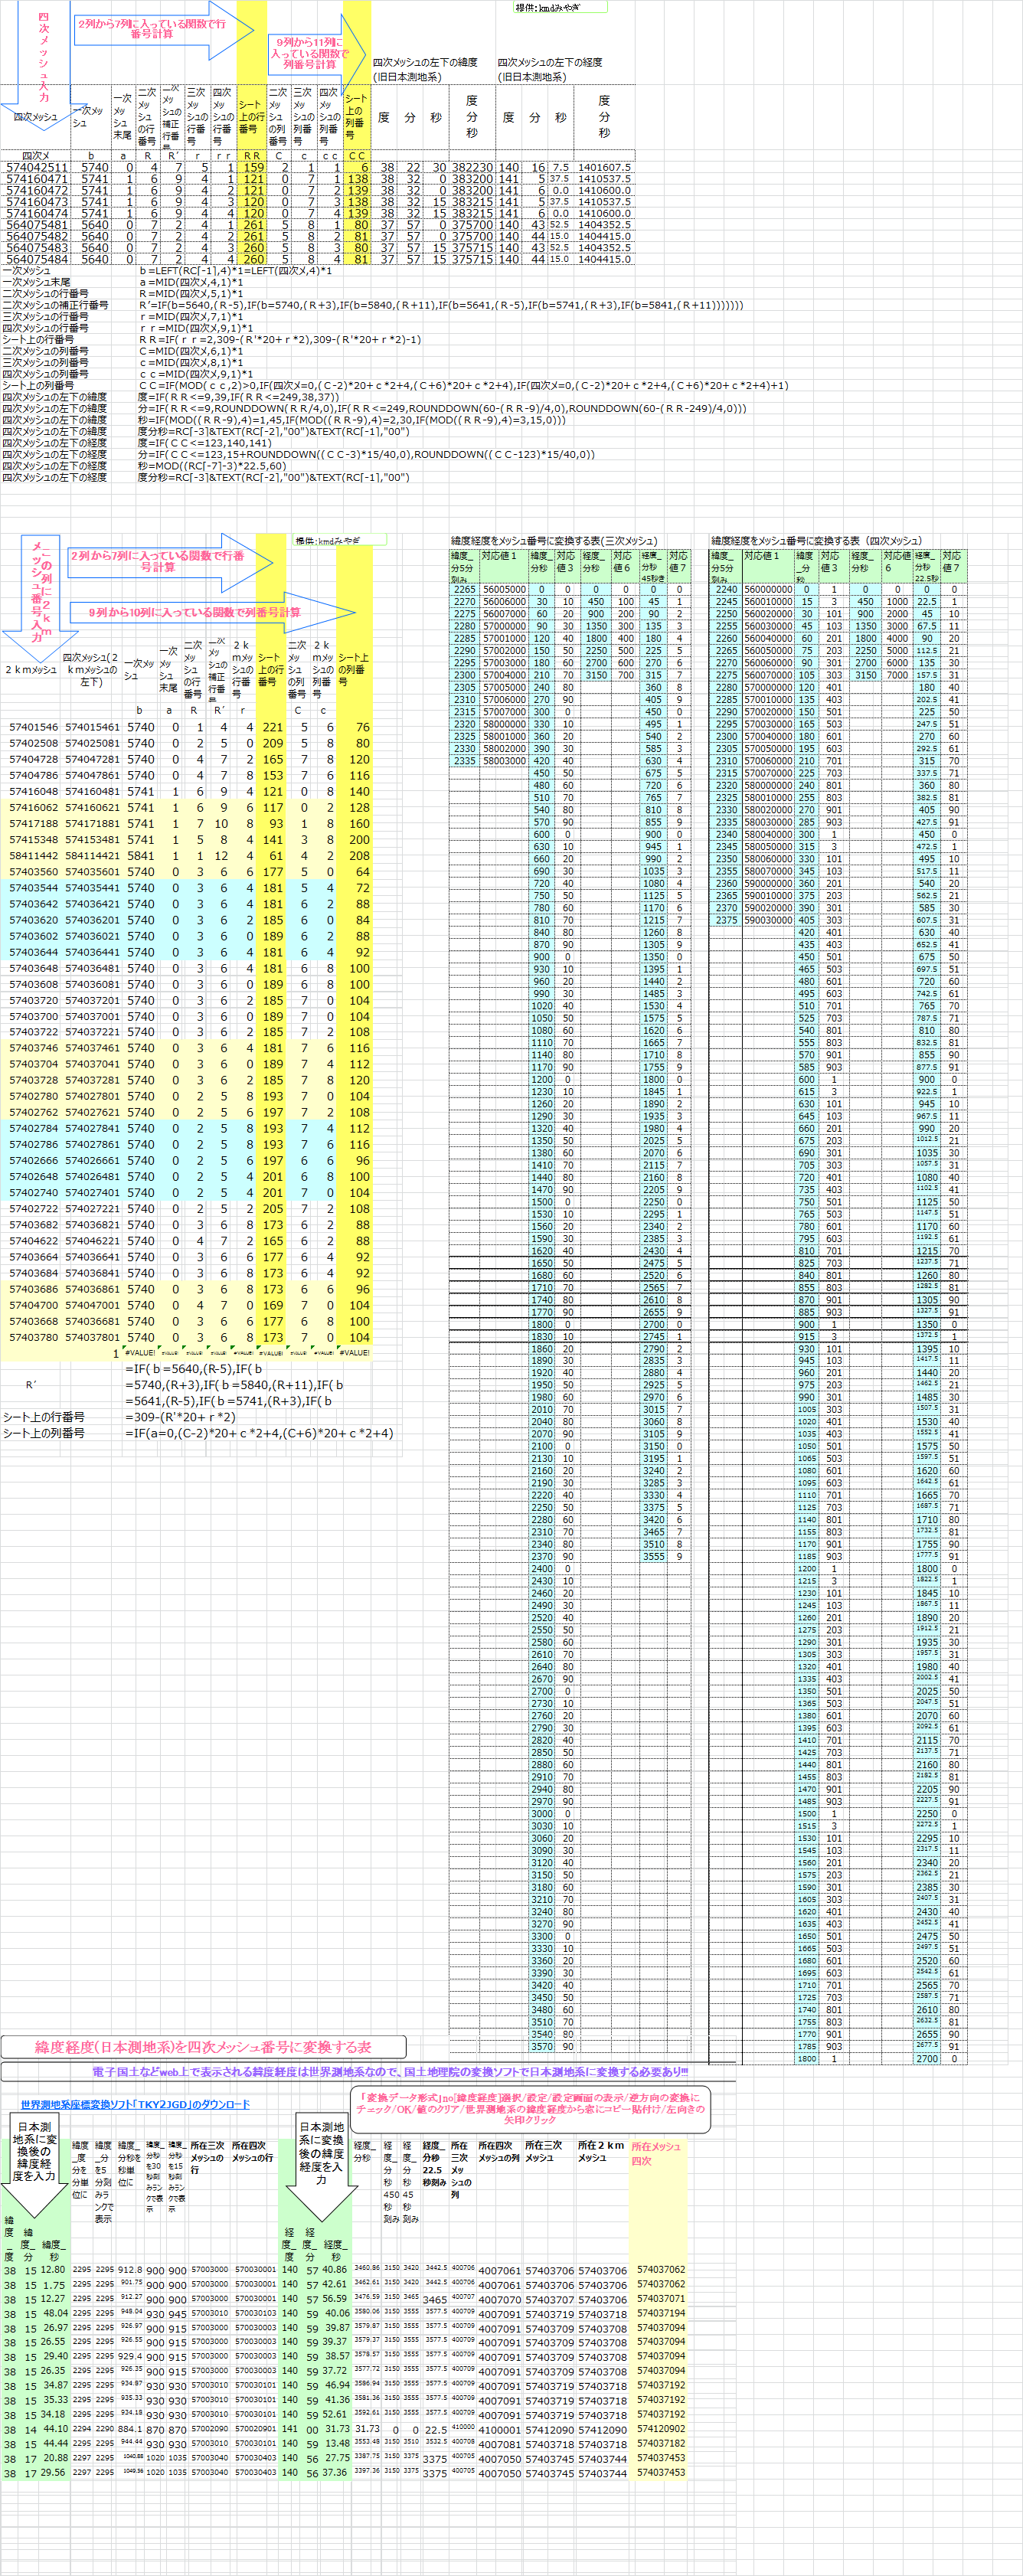The image size is (1023, 2576).
Task: Select the 二次メッシュの補正行番号 label
Action: point(54,305)
